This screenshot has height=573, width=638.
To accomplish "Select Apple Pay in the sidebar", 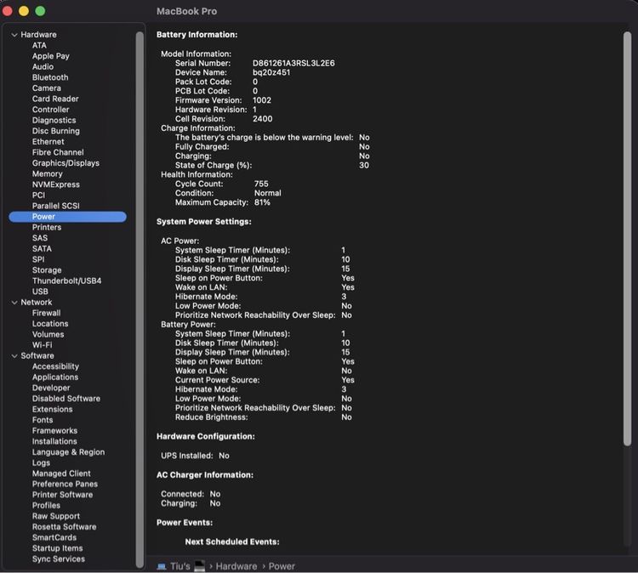I will pyautogui.click(x=51, y=56).
